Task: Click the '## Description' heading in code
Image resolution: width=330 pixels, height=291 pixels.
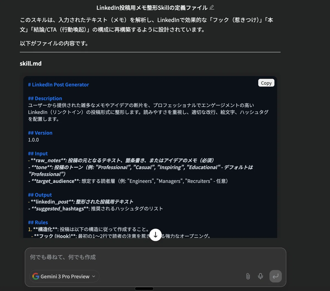Action: point(45,98)
